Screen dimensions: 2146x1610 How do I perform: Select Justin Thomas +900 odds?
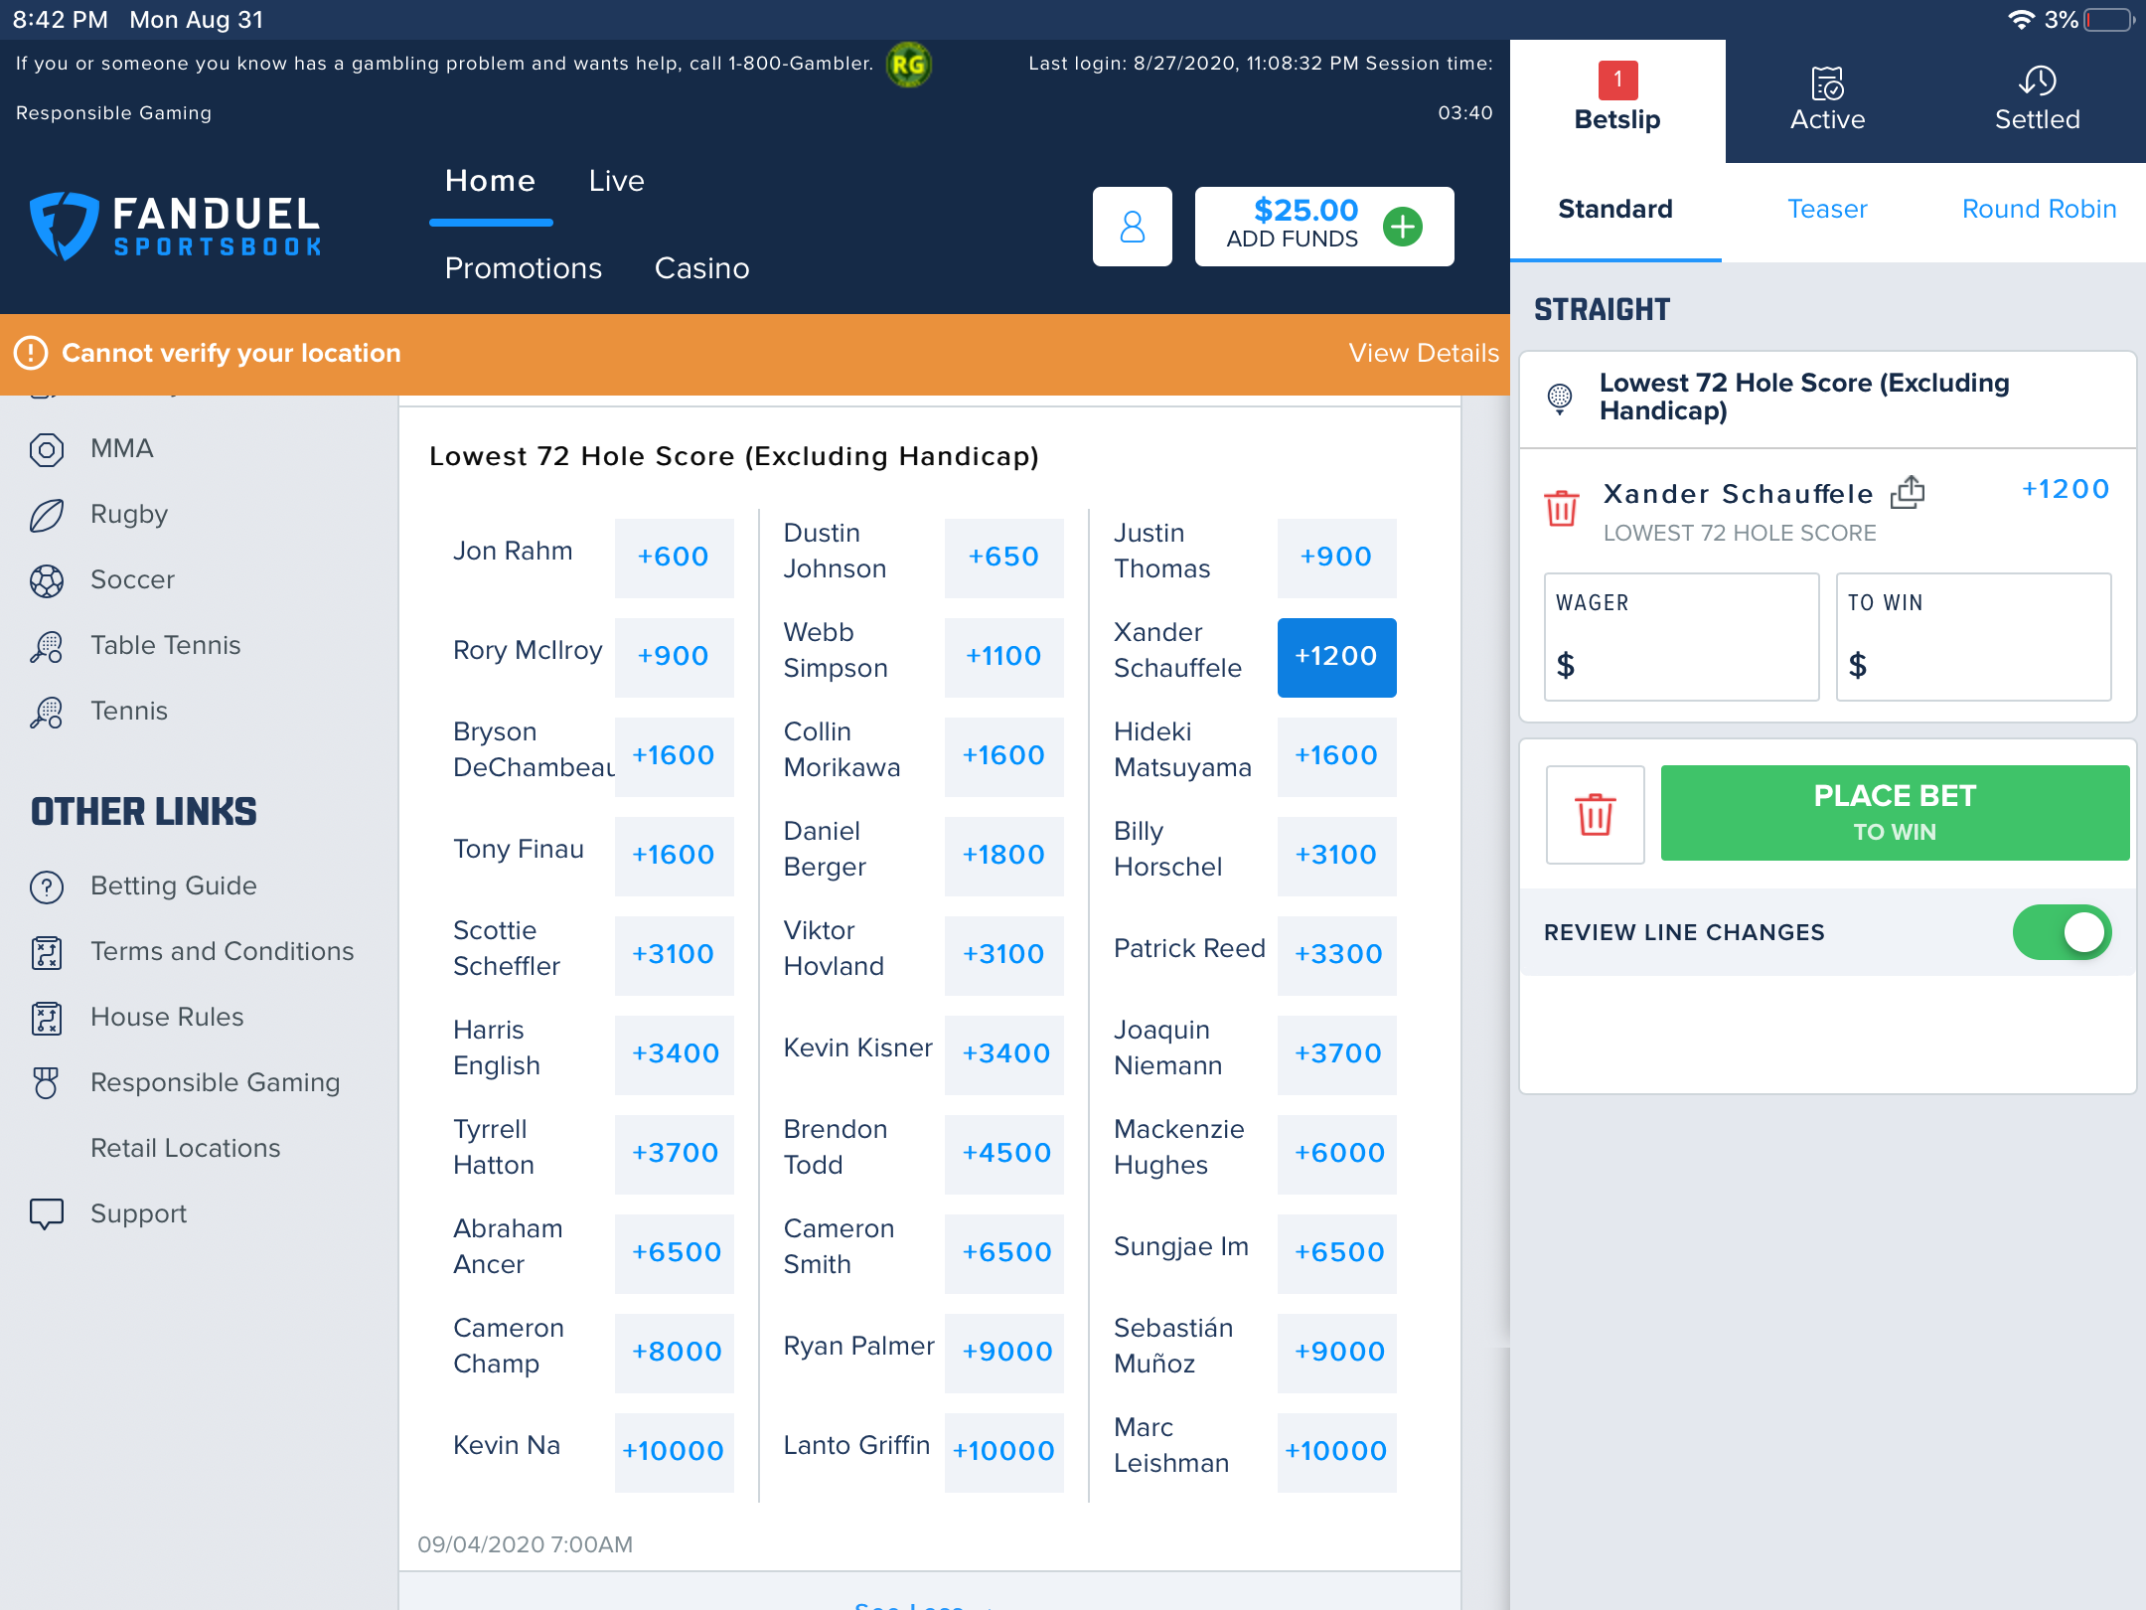[x=1336, y=558]
